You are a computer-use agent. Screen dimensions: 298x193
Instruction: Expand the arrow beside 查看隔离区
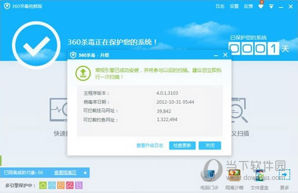(85, 173)
